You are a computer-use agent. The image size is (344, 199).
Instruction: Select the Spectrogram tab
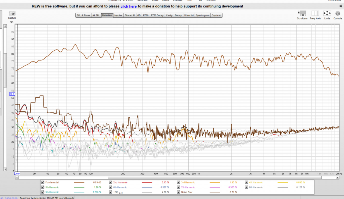point(203,15)
